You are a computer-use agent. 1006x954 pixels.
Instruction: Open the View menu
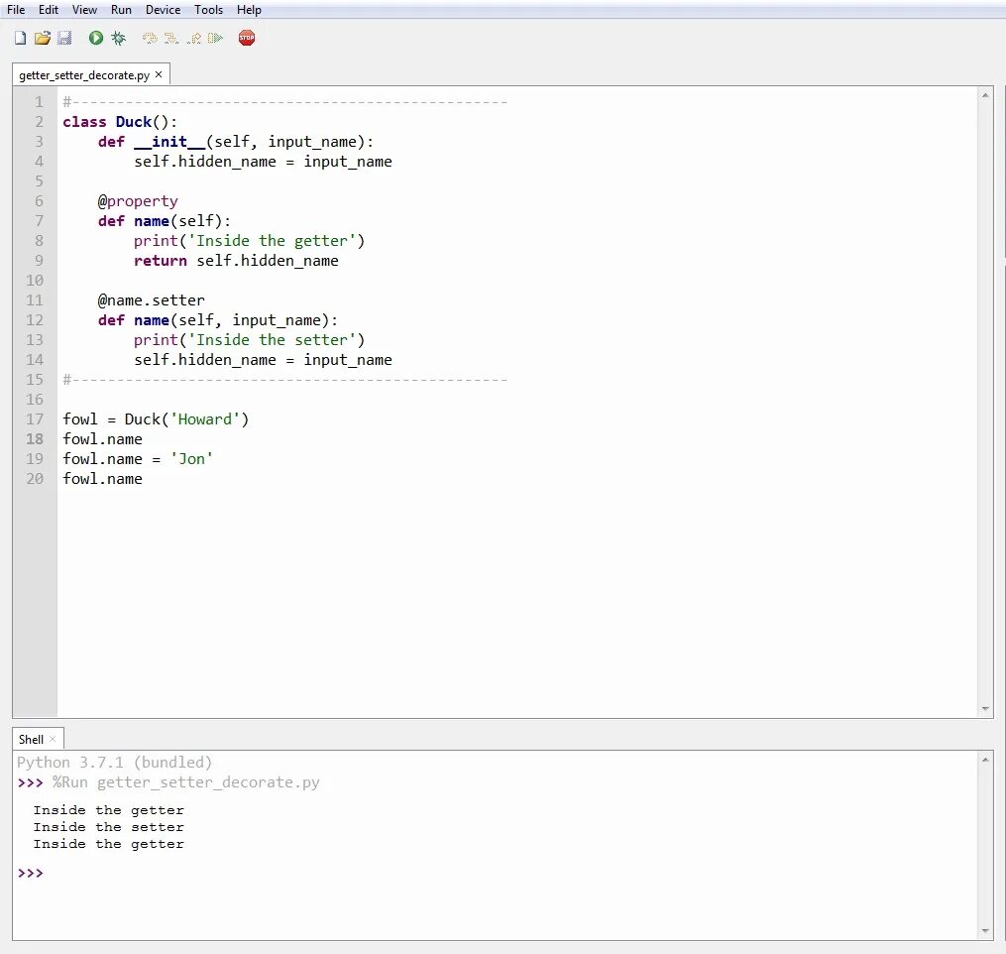84,10
